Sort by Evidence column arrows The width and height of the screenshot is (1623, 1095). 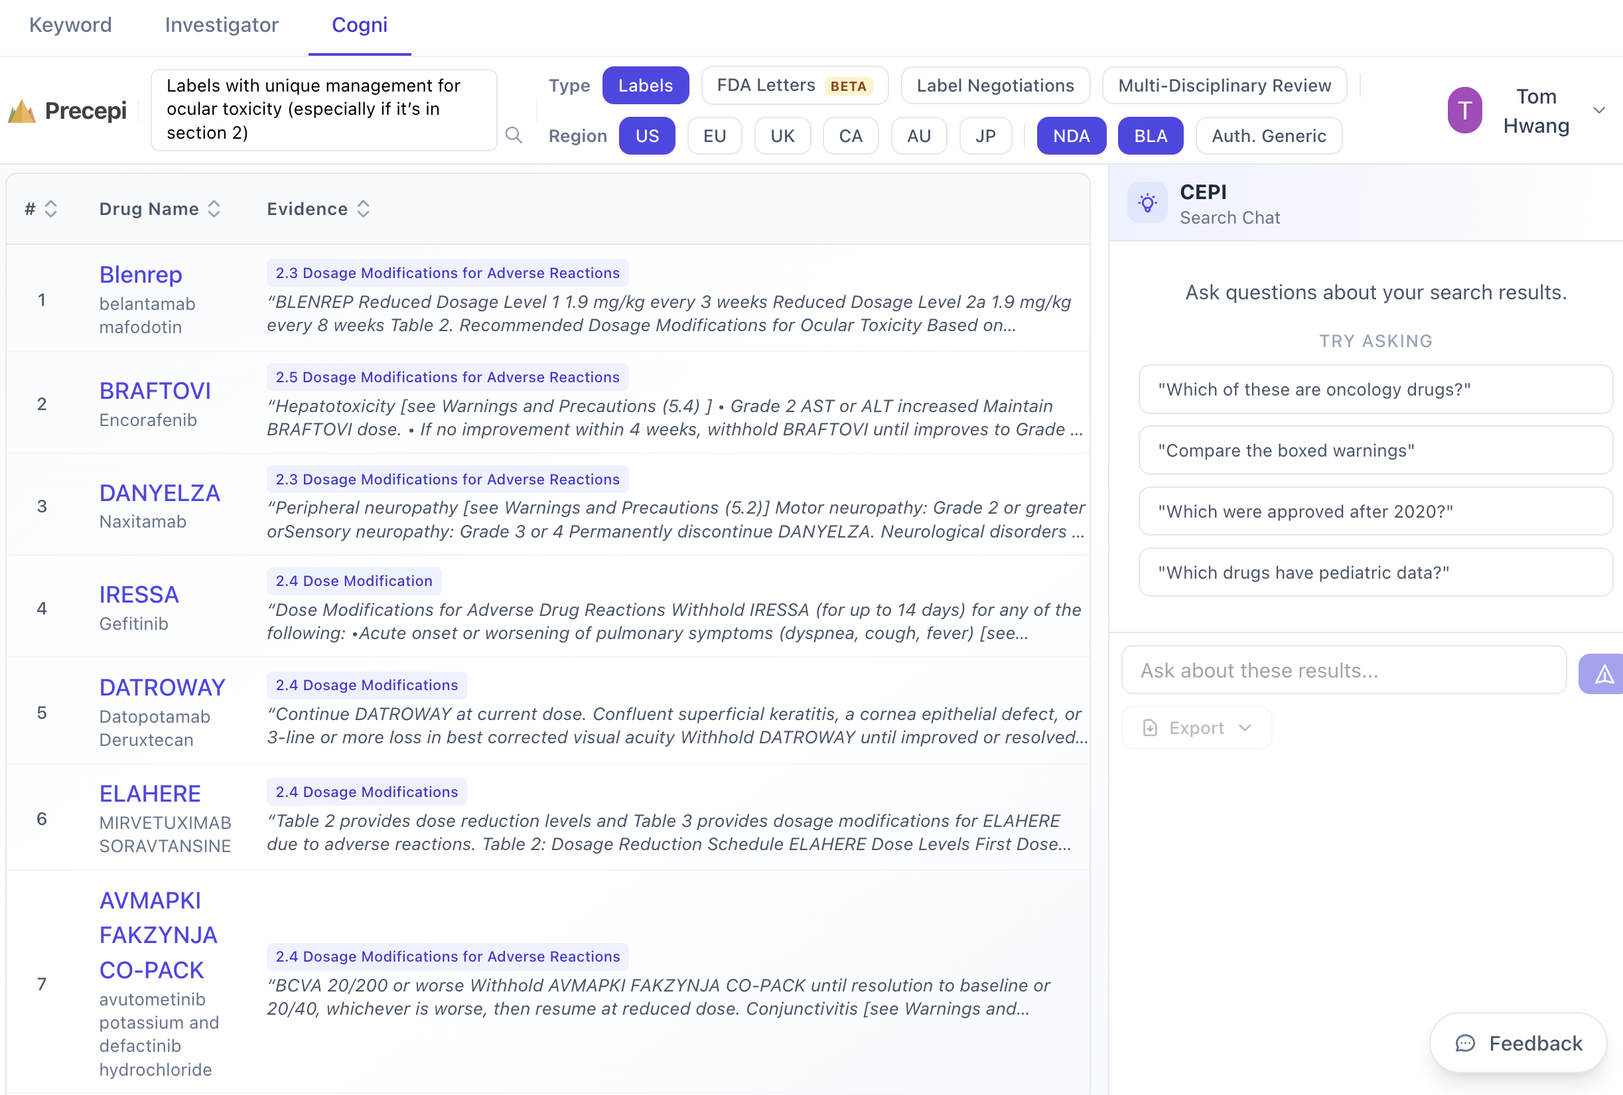pyautogui.click(x=363, y=209)
